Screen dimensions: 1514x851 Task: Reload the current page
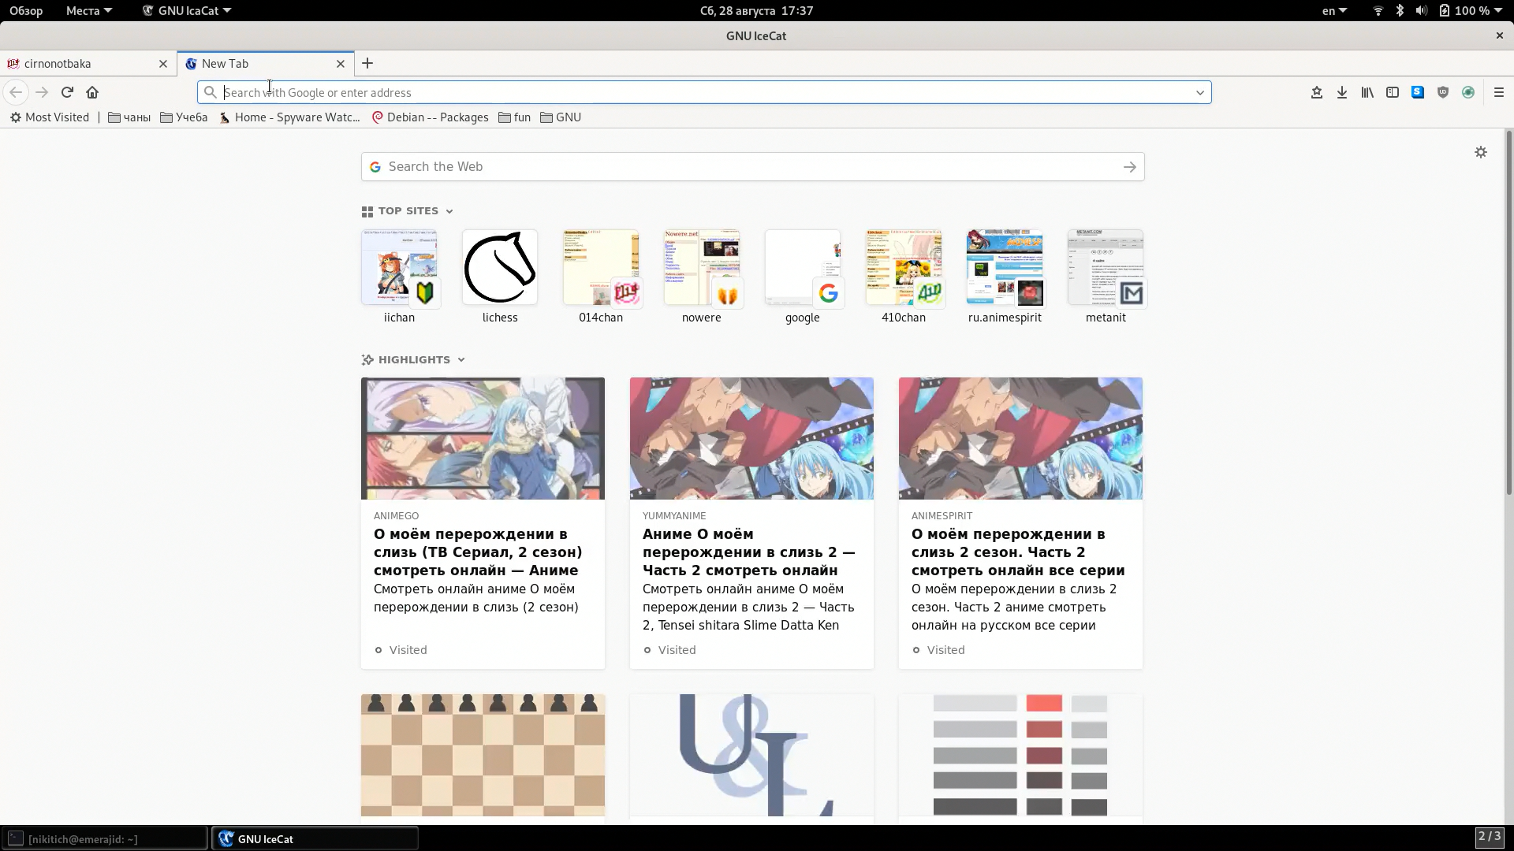tap(67, 92)
